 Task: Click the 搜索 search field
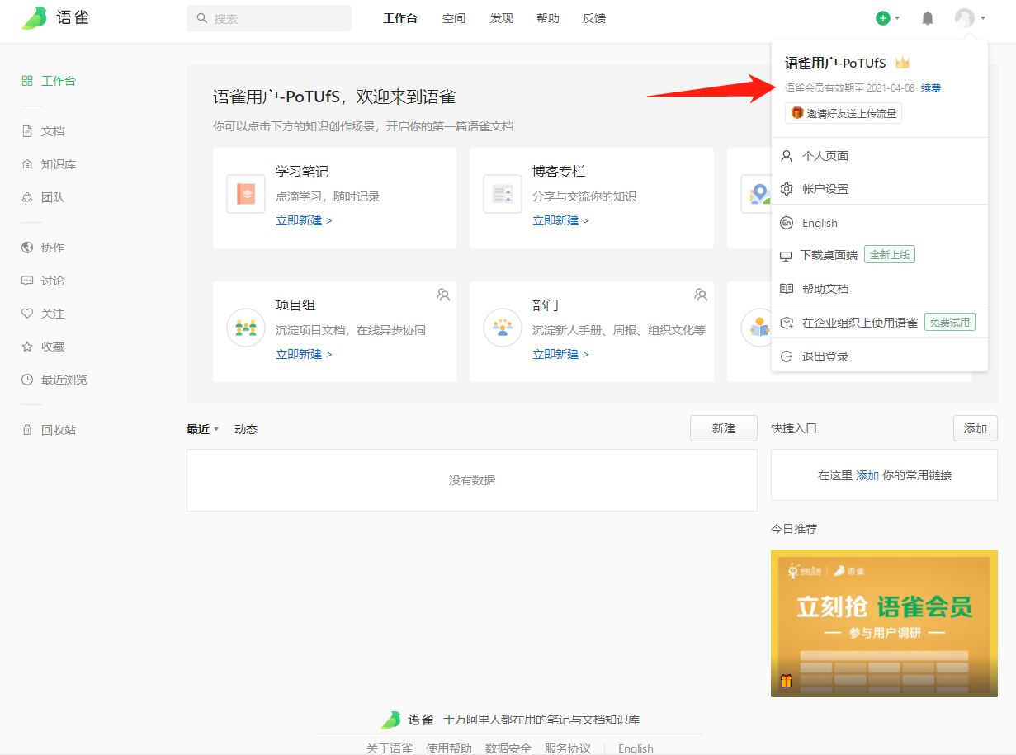click(x=269, y=18)
